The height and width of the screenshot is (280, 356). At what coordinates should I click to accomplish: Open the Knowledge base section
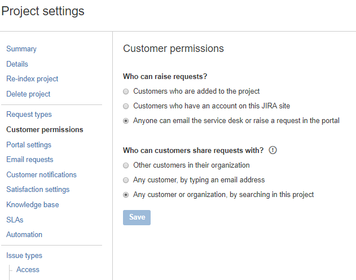[x=33, y=205]
